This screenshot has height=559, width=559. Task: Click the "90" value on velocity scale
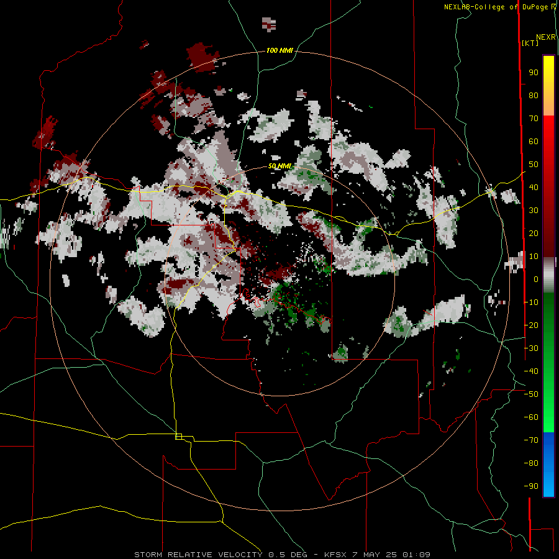pyautogui.click(x=534, y=73)
